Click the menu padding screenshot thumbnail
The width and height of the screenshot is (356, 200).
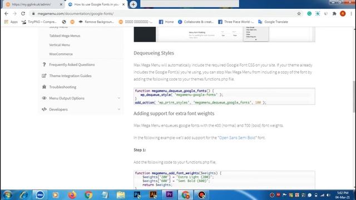pos(224,34)
